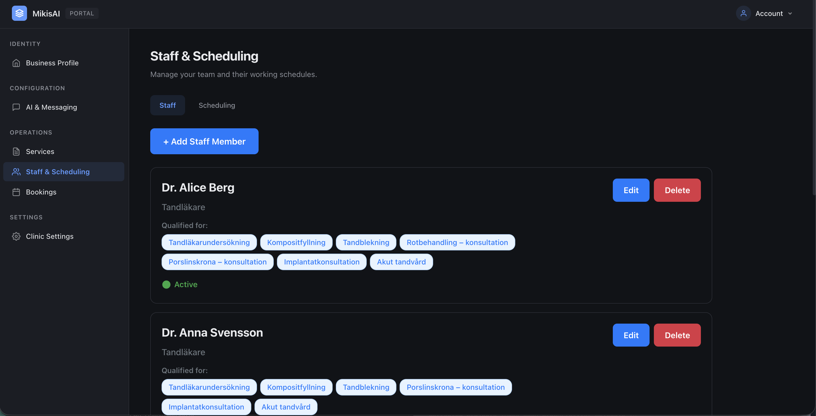Screen dimensions: 816x416
Task: Click the Account user avatar icon
Action: point(743,13)
